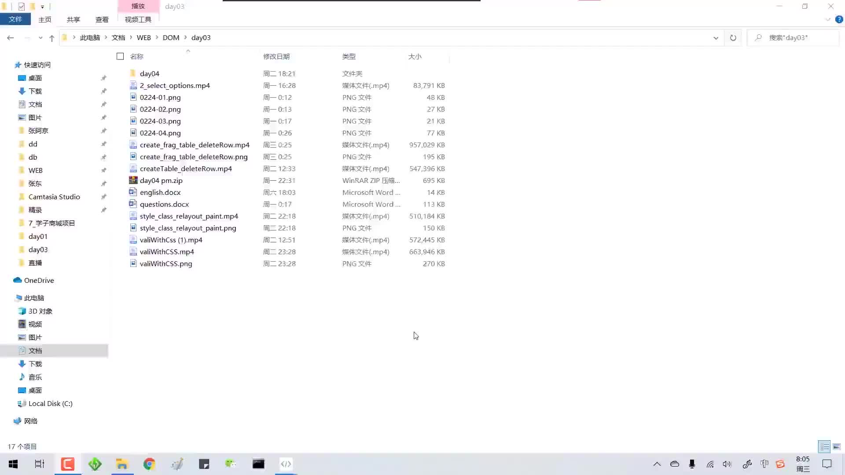Open the recent locations dropdown arrow
This screenshot has width=845, height=475.
pos(40,38)
